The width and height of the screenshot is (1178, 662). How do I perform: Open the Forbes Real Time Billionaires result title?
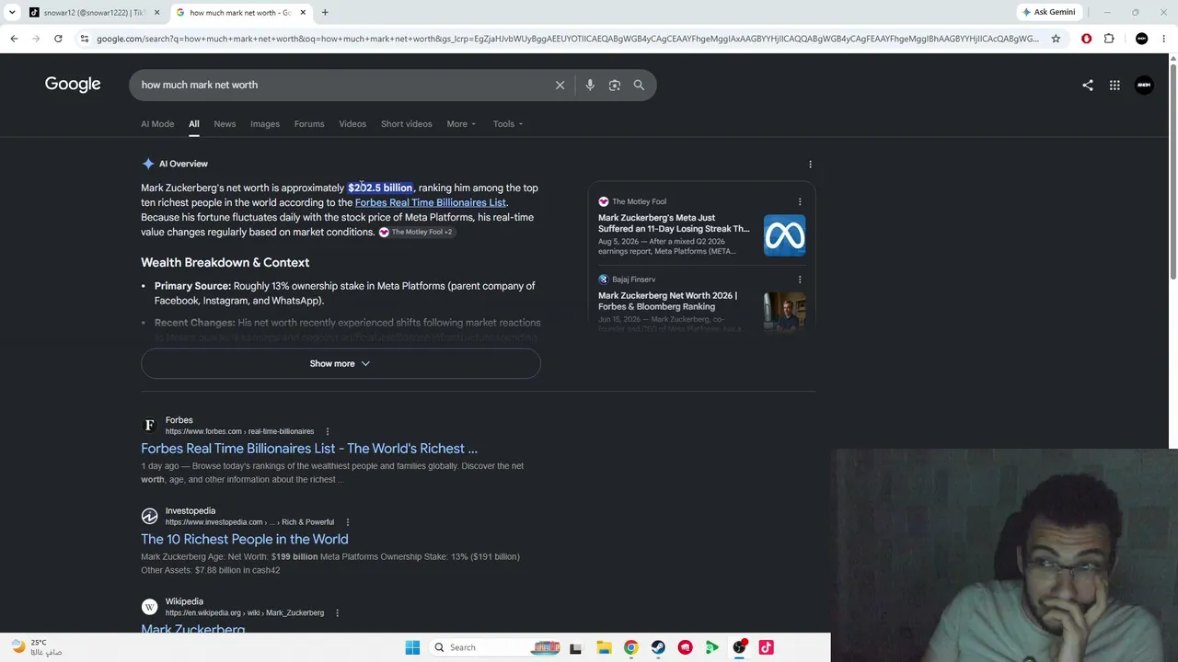click(309, 449)
